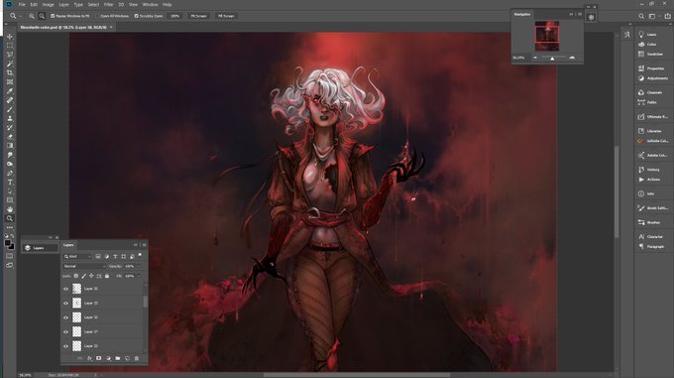Hide the first layer in the Layers list
Viewport: 674px width, 378px height.
click(65, 289)
